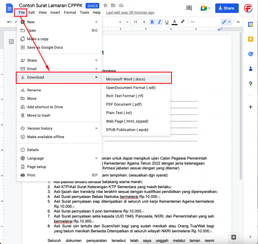Decrease font size with minus button

(127, 22)
